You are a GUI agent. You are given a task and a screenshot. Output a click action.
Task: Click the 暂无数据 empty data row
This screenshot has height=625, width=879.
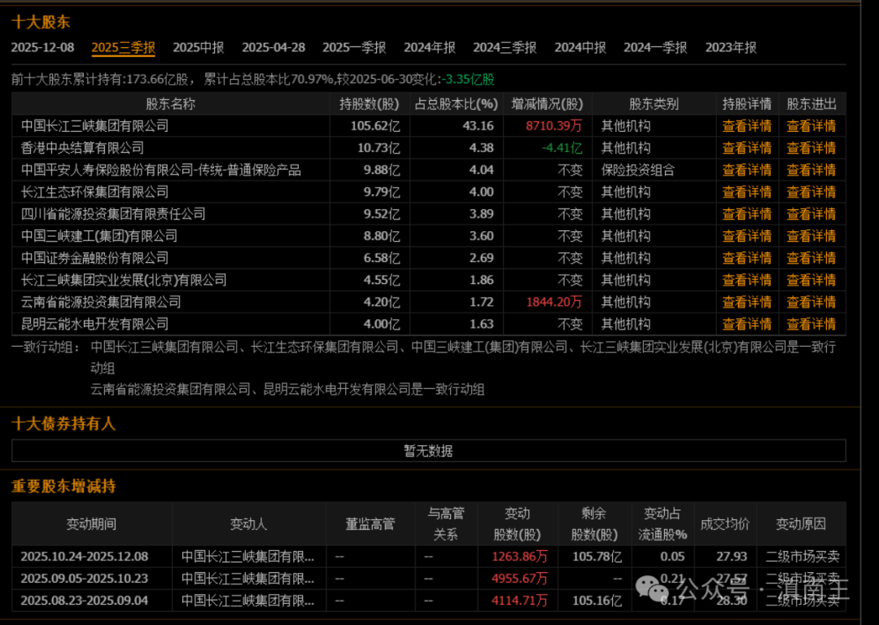[x=428, y=451]
